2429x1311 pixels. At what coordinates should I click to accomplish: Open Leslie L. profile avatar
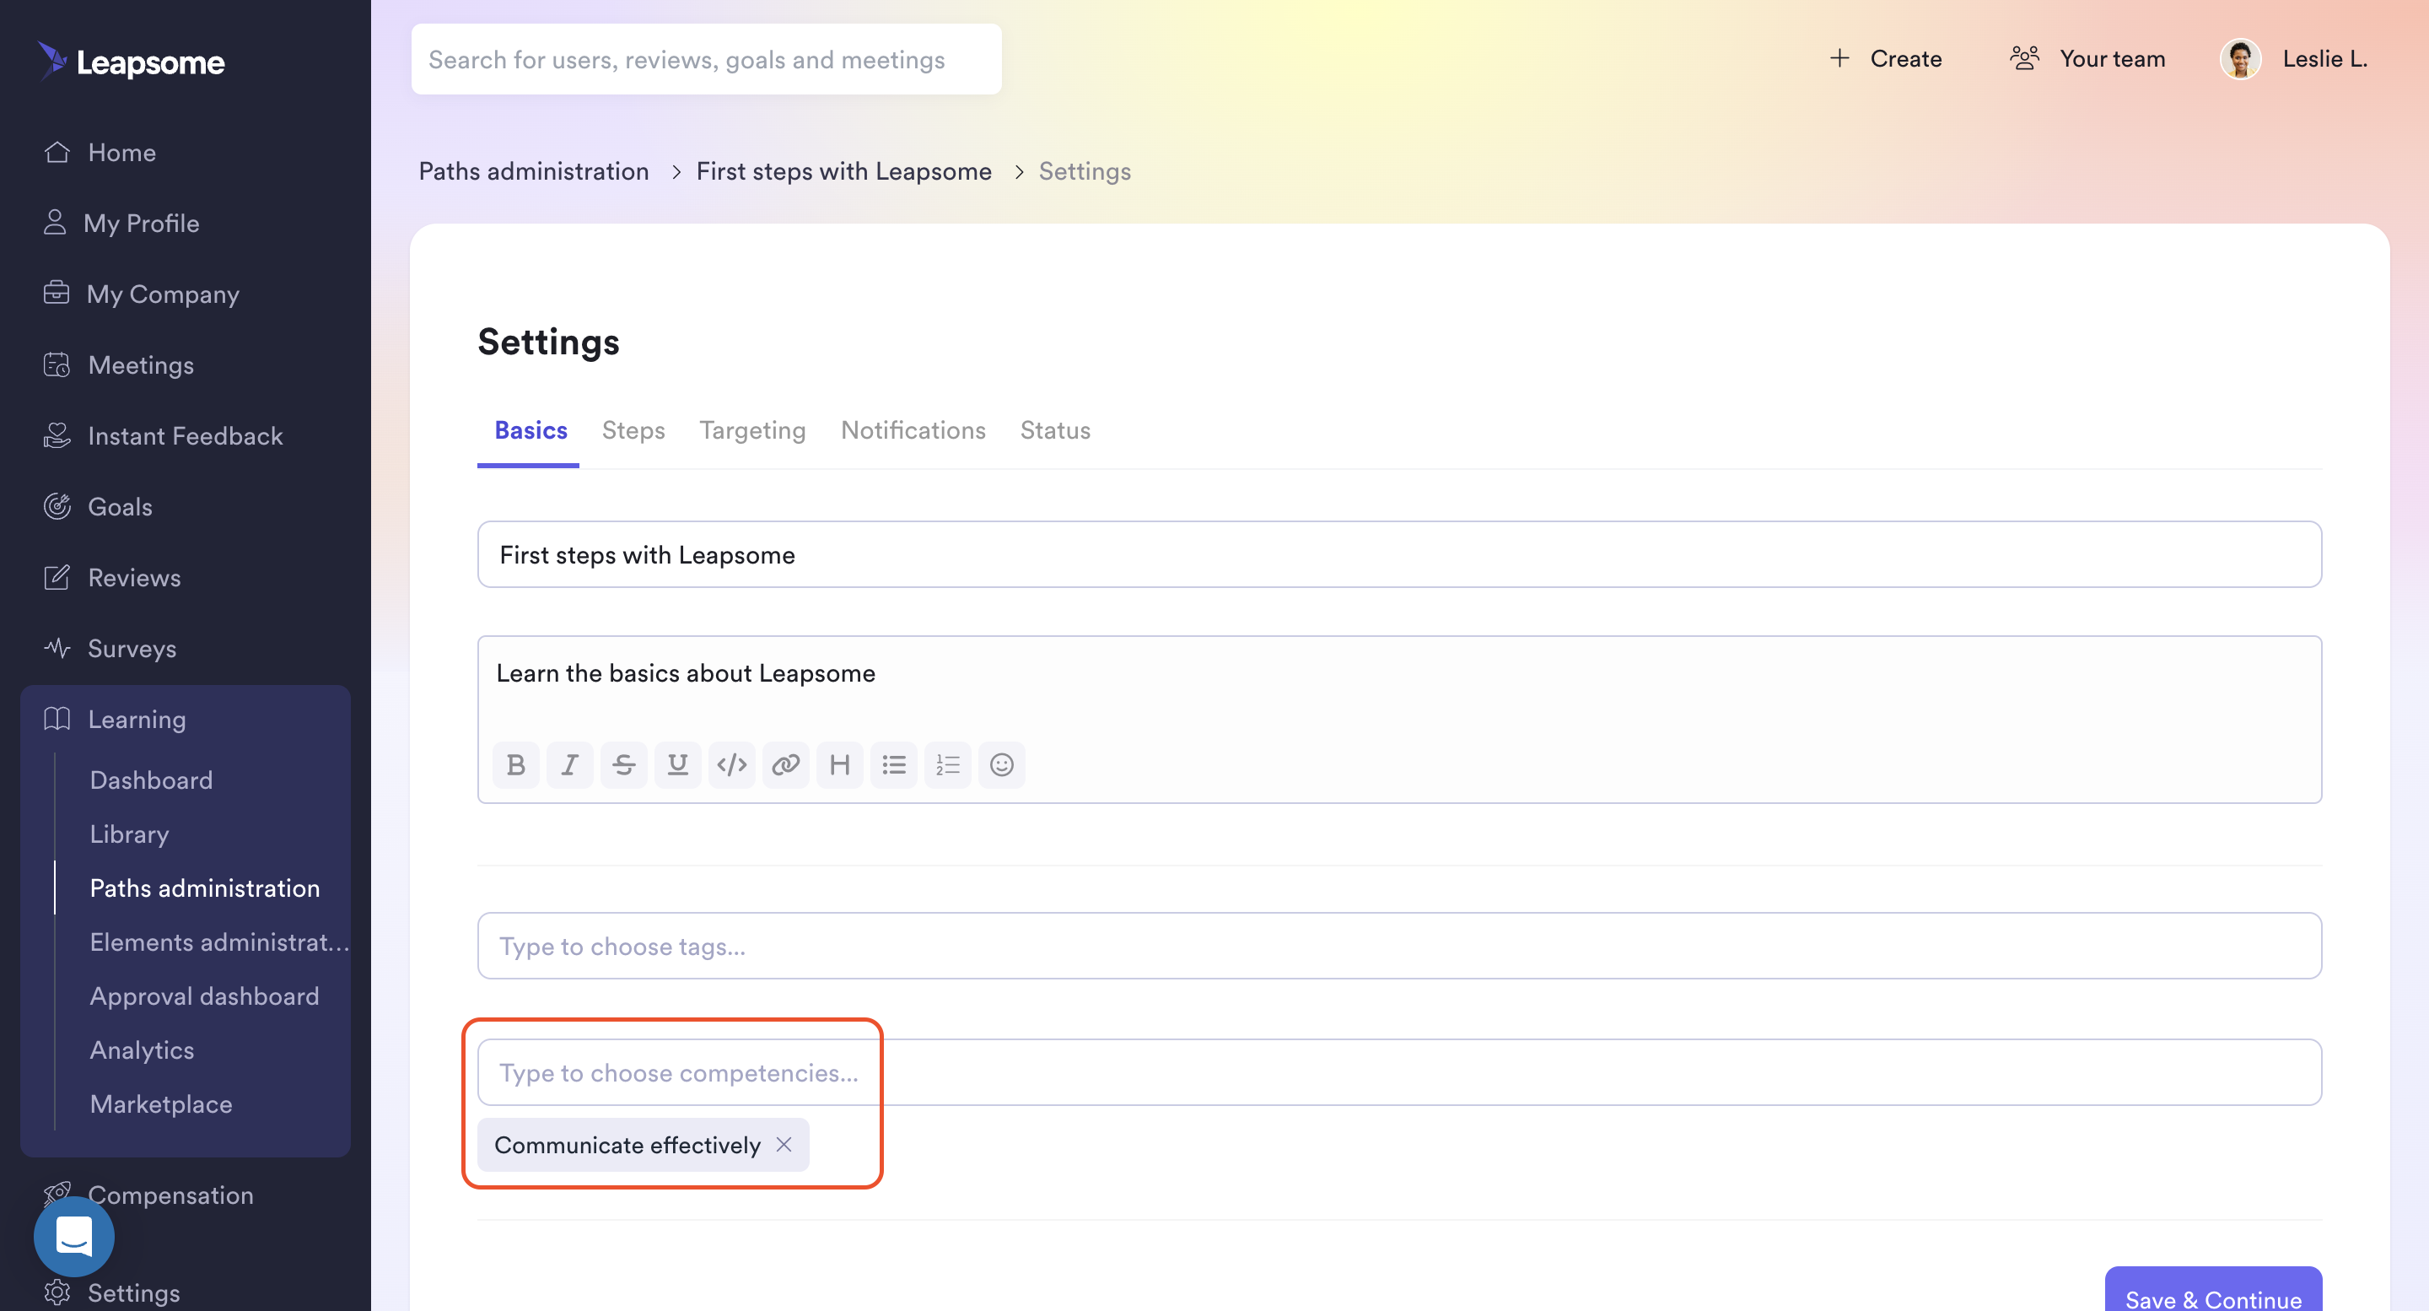[x=2240, y=58]
